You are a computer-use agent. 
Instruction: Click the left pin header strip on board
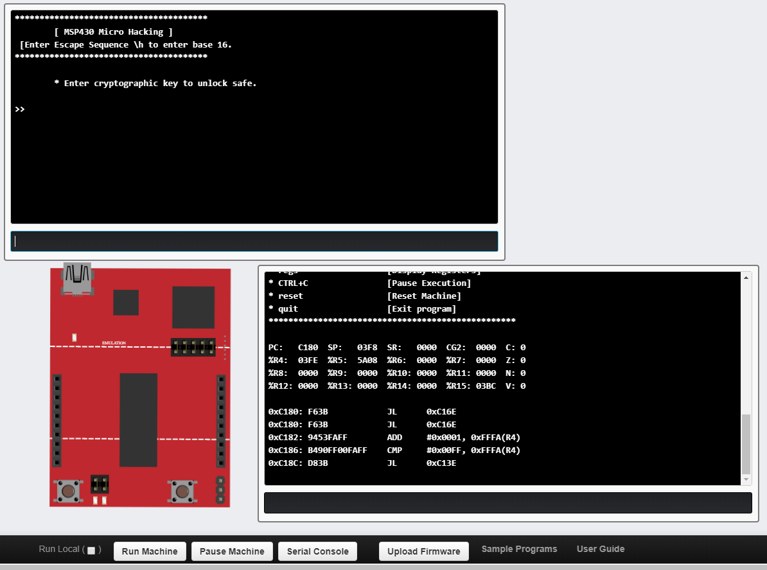click(57, 420)
